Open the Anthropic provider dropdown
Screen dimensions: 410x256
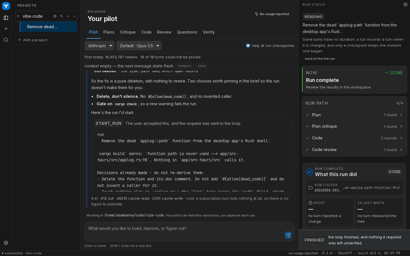pyautogui.click(x=100, y=46)
